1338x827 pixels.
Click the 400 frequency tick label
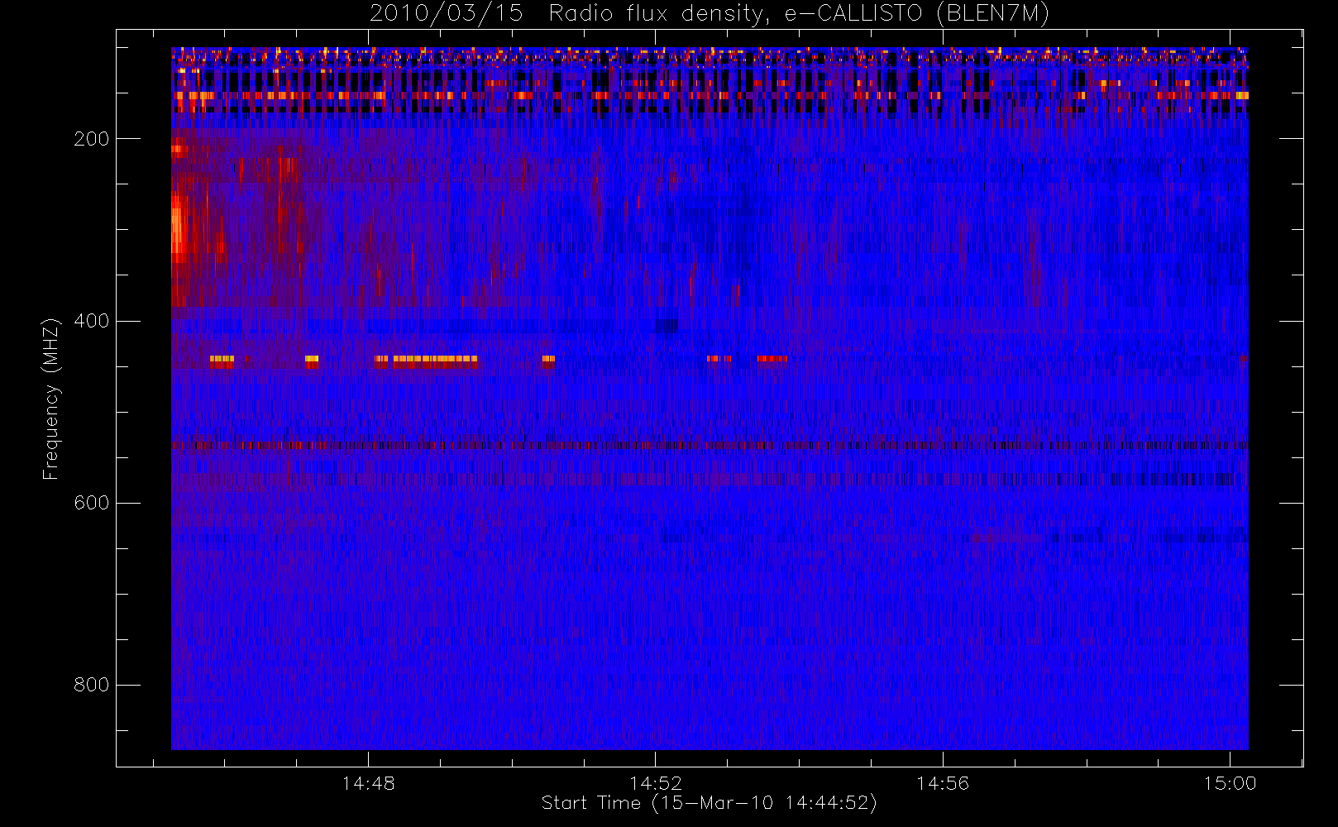click(91, 321)
